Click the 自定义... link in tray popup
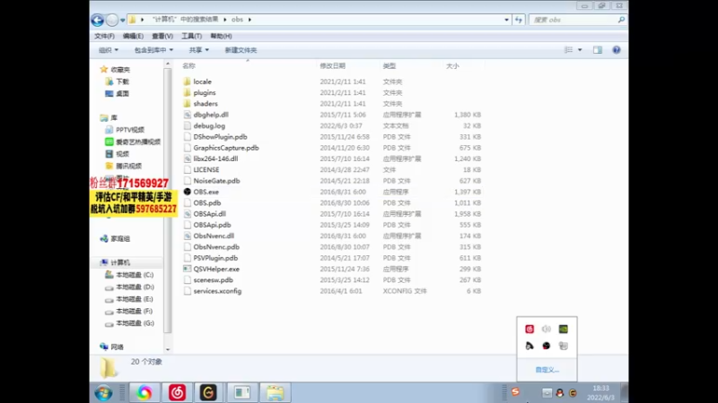This screenshot has width=718, height=403. tap(547, 370)
